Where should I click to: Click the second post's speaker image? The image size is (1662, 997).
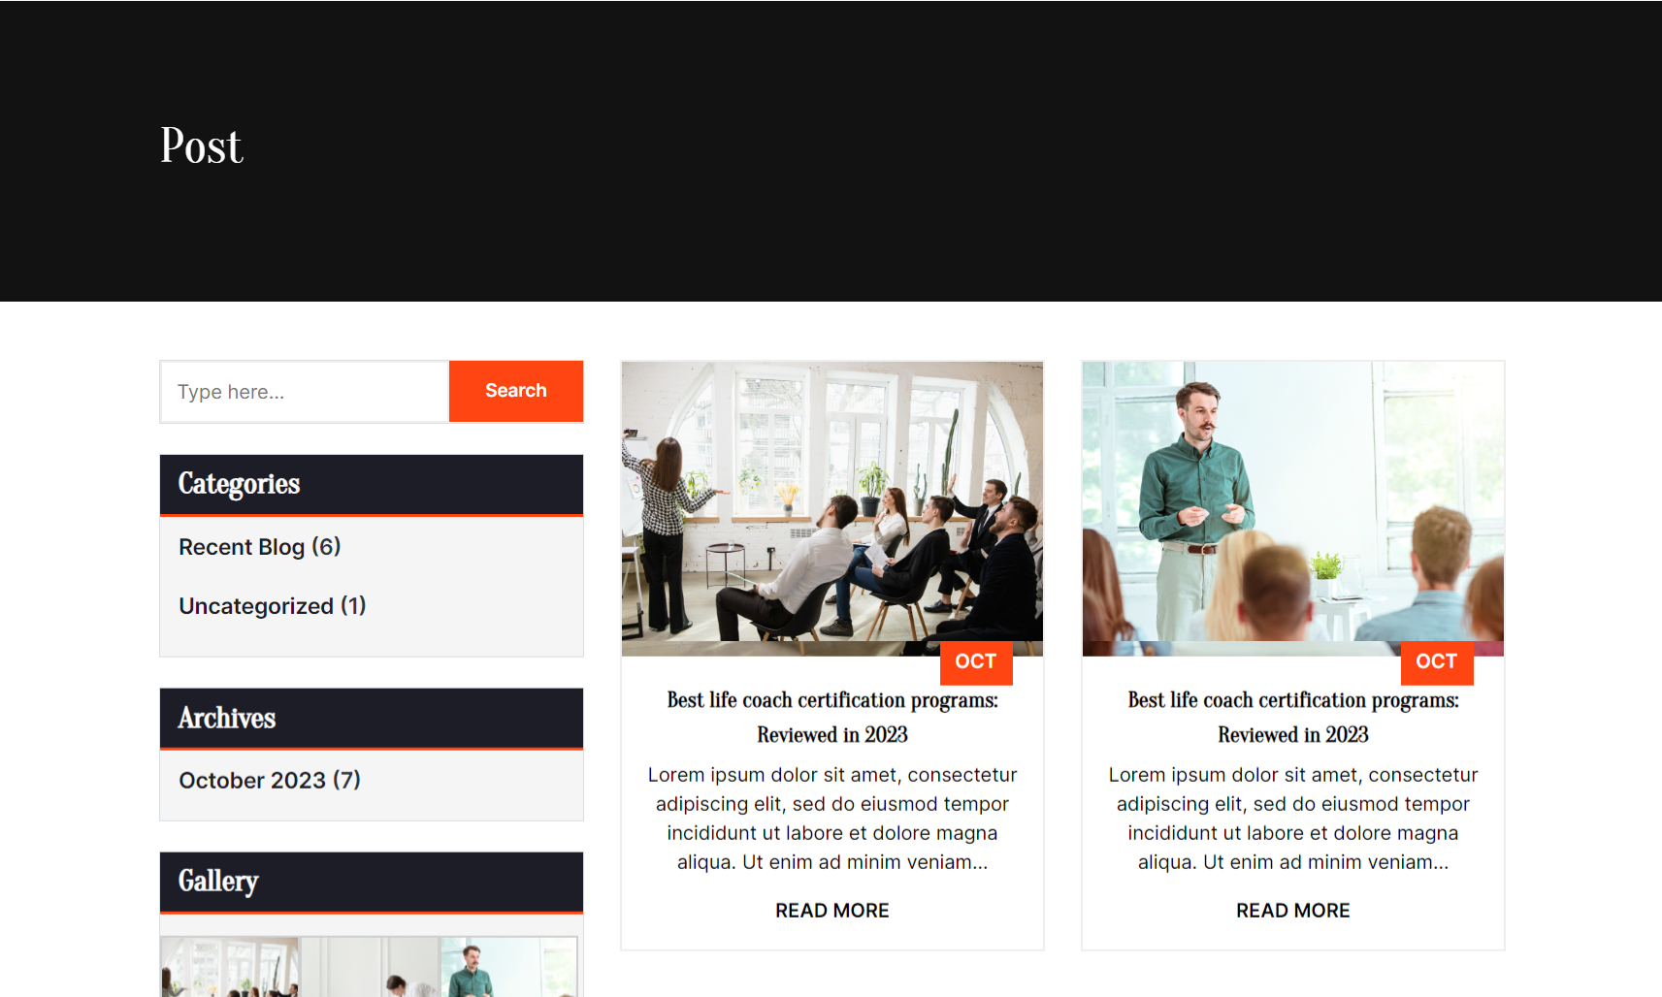point(1293,509)
